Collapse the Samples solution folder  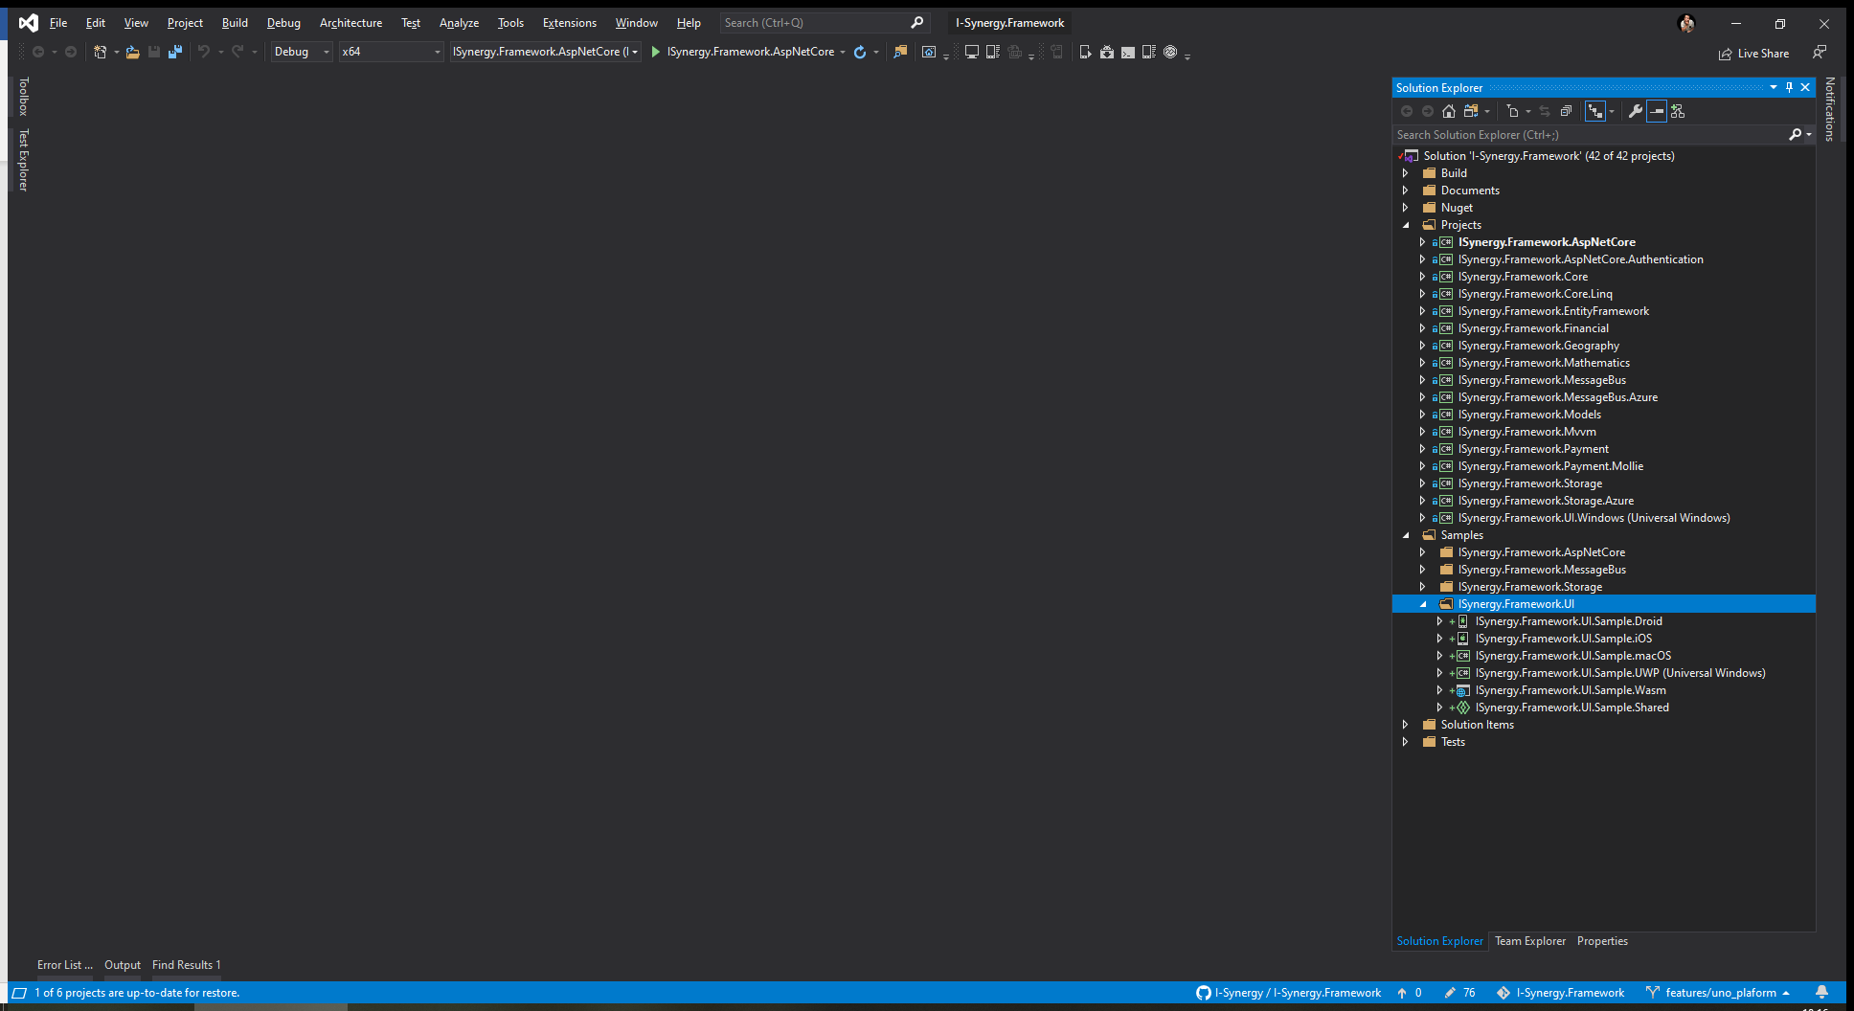tap(1406, 535)
